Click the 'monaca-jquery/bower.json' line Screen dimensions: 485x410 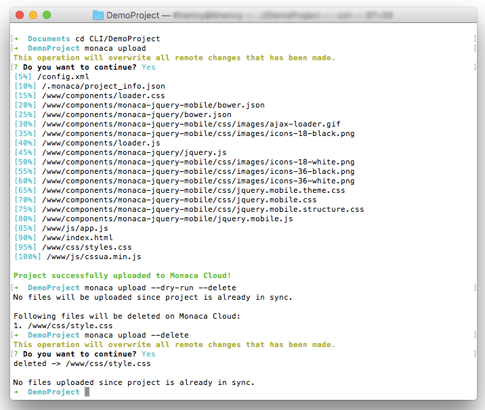click(x=123, y=114)
